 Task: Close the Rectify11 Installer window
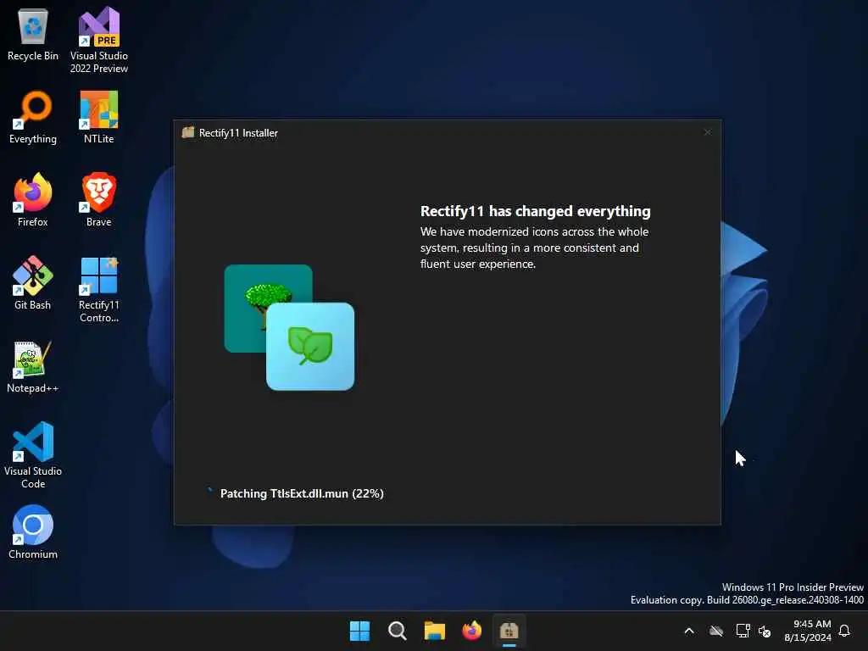click(x=708, y=132)
